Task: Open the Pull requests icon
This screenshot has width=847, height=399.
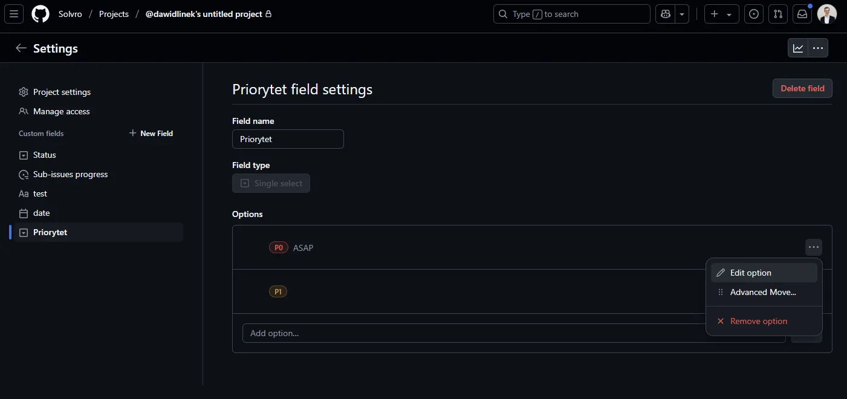Action: [778, 14]
